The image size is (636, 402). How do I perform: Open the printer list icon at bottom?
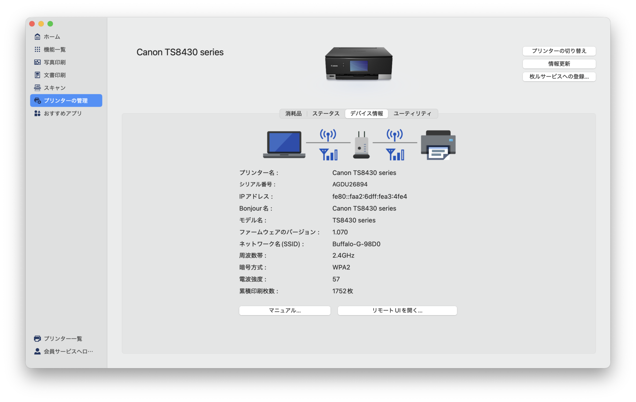click(37, 338)
